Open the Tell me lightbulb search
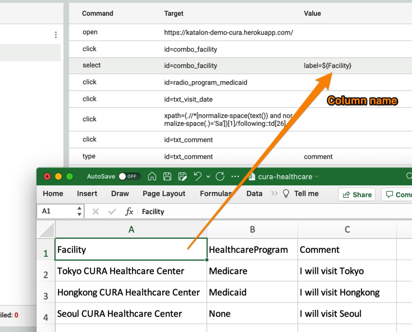Image resolution: width=412 pixels, height=332 pixels. 286,193
